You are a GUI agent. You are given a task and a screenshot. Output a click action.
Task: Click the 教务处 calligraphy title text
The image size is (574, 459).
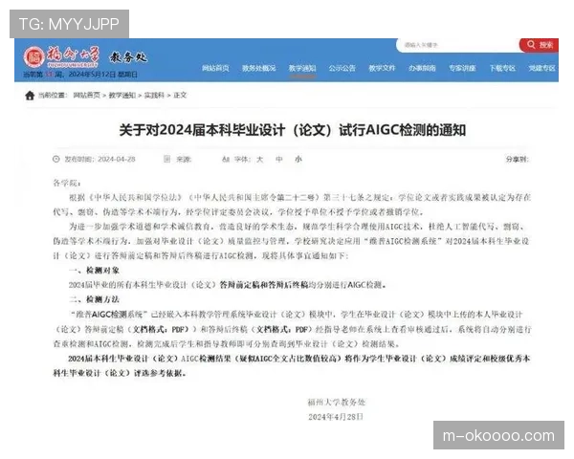[x=128, y=57]
